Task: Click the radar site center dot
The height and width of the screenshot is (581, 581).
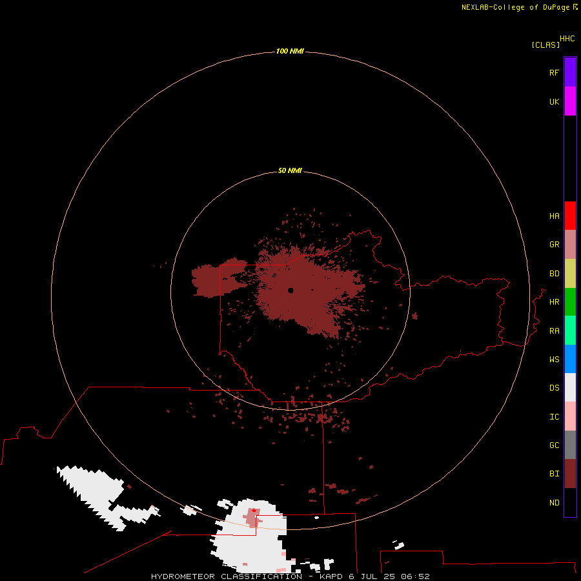Action: (290, 290)
